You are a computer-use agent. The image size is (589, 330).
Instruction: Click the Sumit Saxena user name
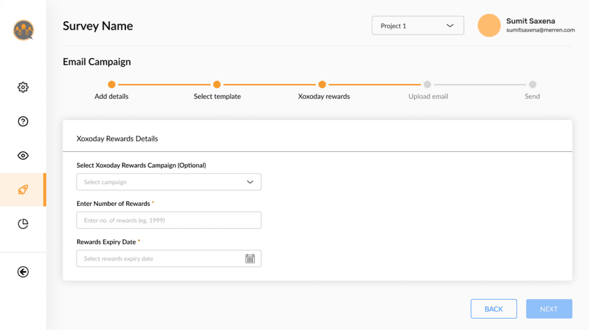[530, 21]
